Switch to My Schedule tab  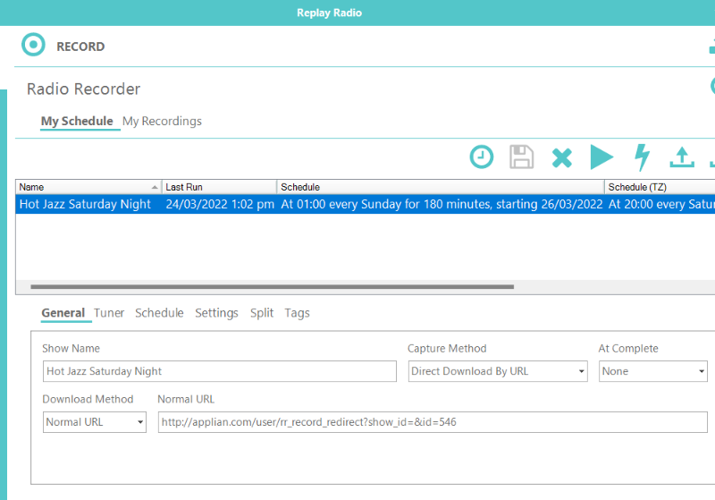pos(77,121)
